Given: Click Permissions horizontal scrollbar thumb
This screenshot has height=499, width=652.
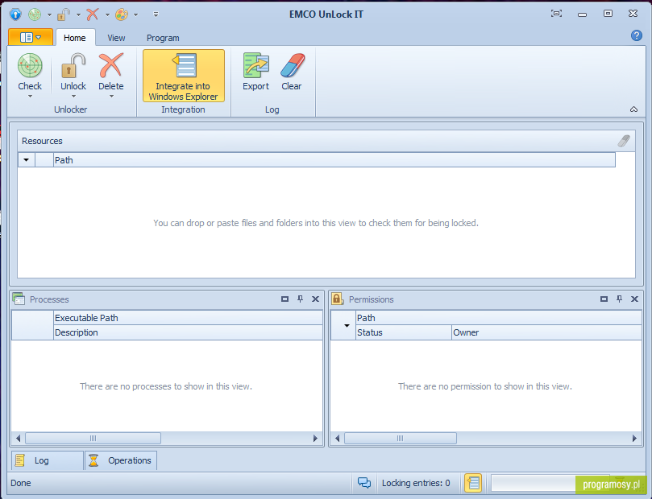Looking at the screenshot, I should (x=401, y=439).
